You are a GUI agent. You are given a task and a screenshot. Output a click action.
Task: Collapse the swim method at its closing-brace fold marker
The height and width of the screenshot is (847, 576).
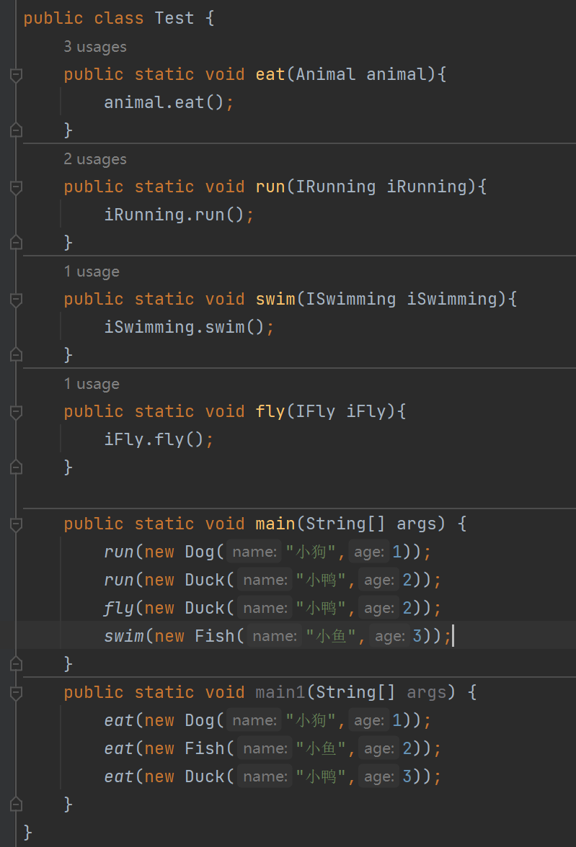pyautogui.click(x=17, y=355)
